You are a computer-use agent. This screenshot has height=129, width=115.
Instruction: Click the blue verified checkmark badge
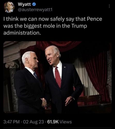click(34, 4)
